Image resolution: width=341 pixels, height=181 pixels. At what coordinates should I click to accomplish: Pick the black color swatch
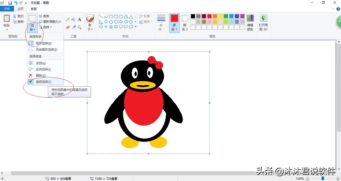pos(193,16)
